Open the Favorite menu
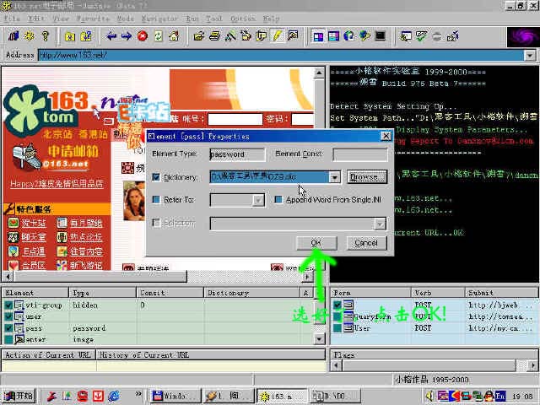The height and width of the screenshot is (405, 540). tap(94, 19)
